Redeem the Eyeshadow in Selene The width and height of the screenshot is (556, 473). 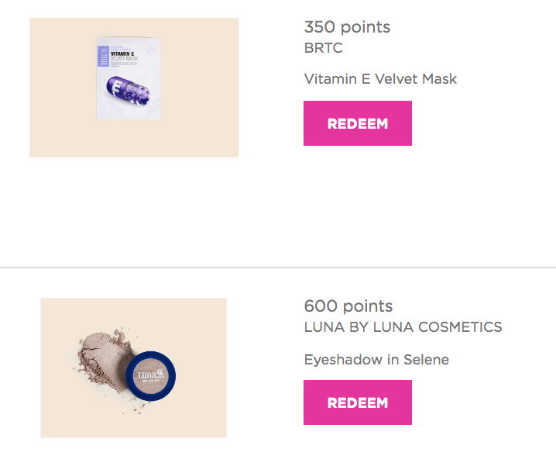click(x=357, y=402)
